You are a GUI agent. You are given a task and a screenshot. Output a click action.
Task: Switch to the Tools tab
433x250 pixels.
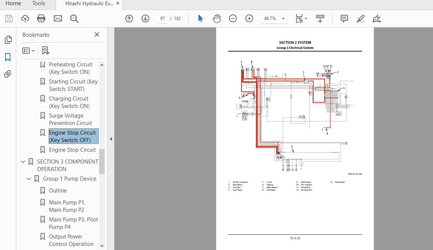(x=39, y=4)
